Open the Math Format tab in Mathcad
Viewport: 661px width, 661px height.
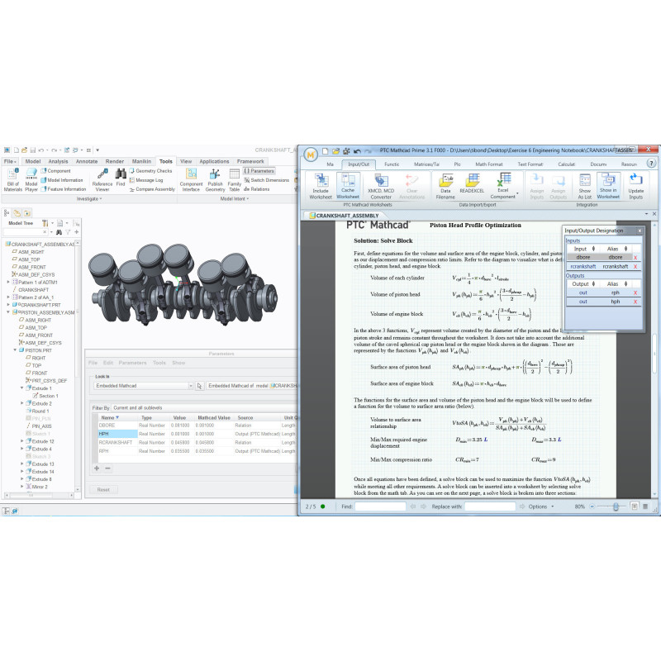(487, 164)
